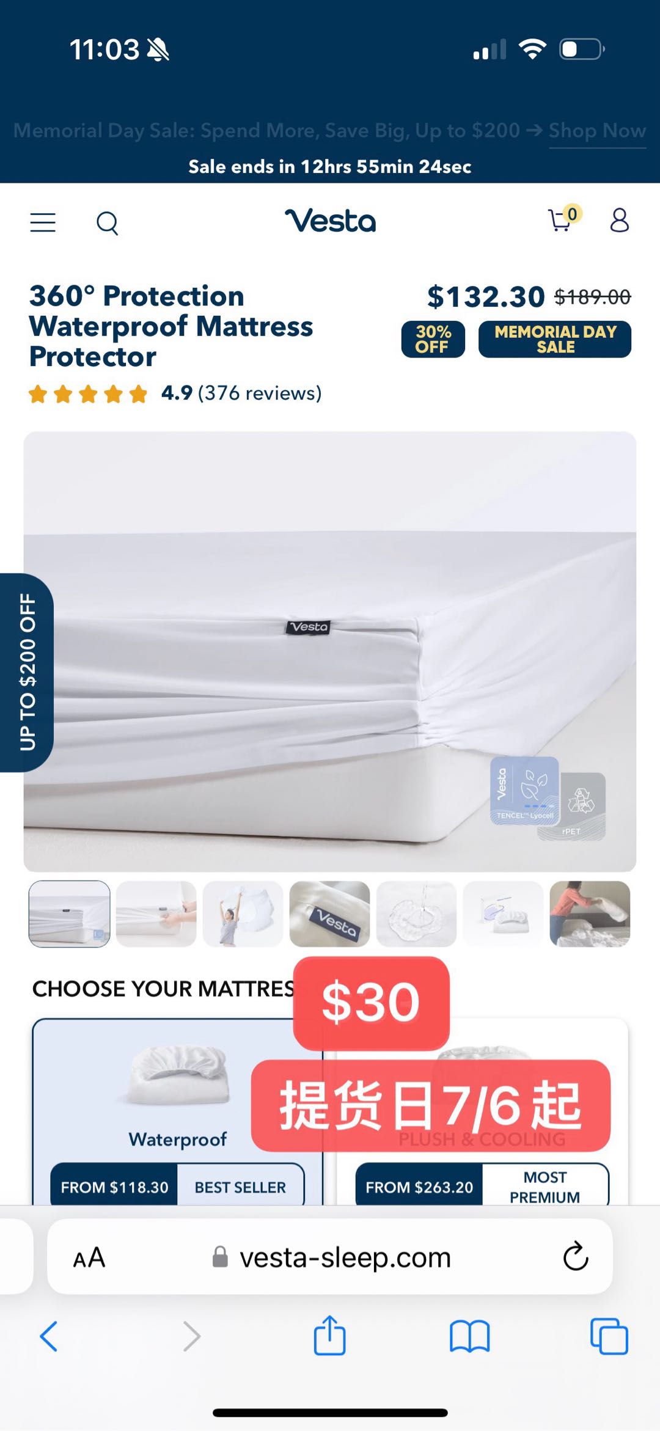Show all open Safari tabs
The width and height of the screenshot is (660, 1431).
(609, 1336)
